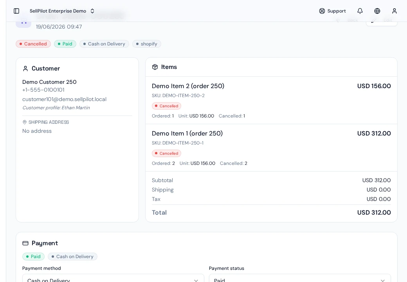Click the Cancelled order status badge
This screenshot has height=282, width=407.
pyautogui.click(x=33, y=44)
